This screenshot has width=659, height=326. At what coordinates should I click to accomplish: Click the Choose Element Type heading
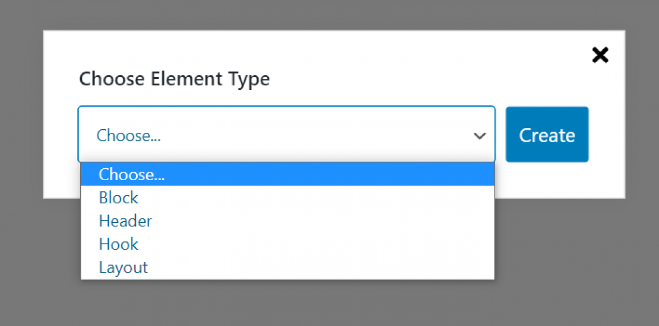(175, 79)
